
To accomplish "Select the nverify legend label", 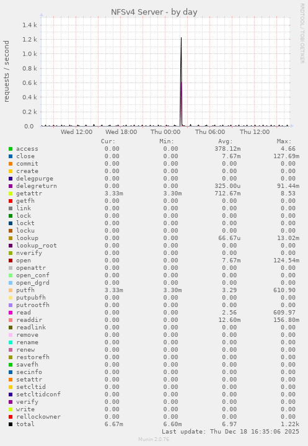I will pyautogui.click(x=29, y=253).
